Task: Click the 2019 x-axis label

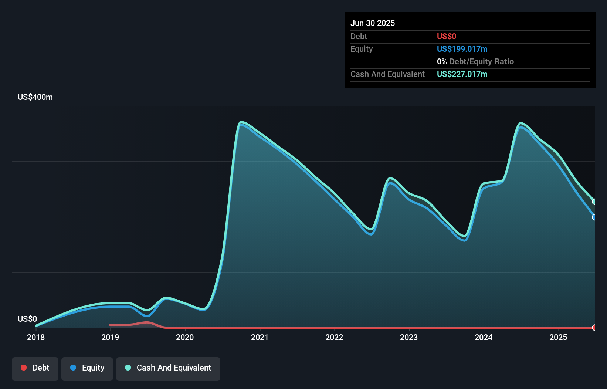Action: tap(110, 337)
